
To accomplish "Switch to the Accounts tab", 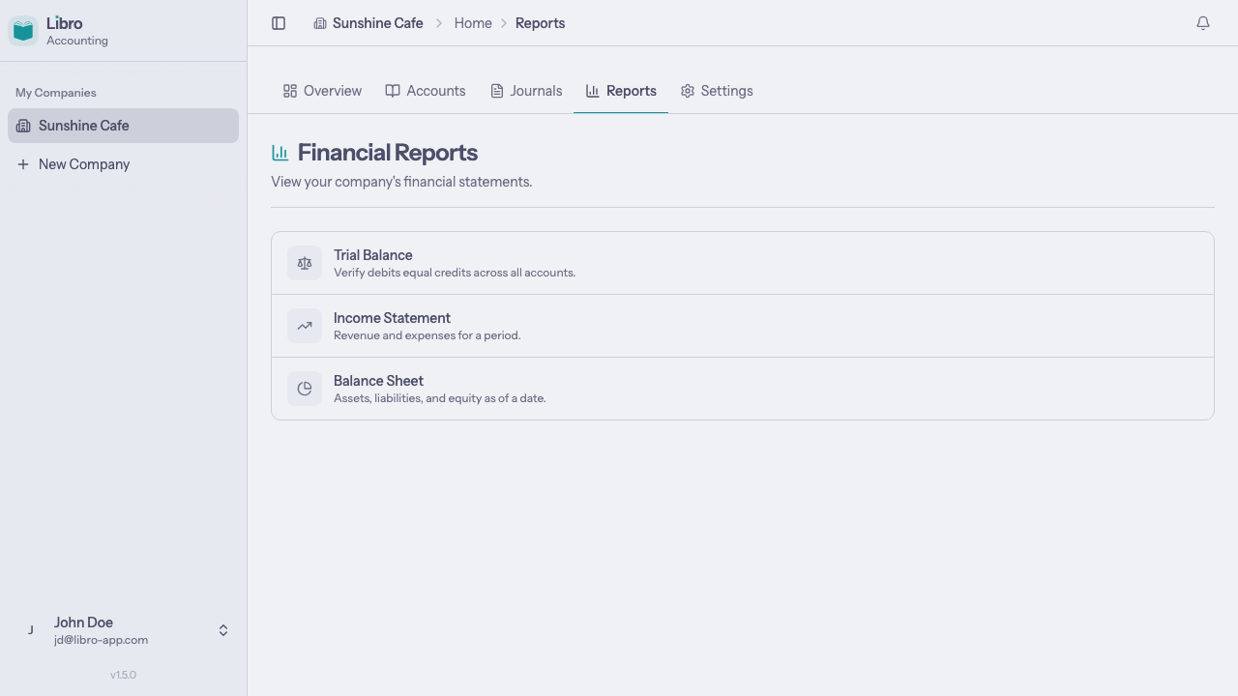I will coord(426,90).
